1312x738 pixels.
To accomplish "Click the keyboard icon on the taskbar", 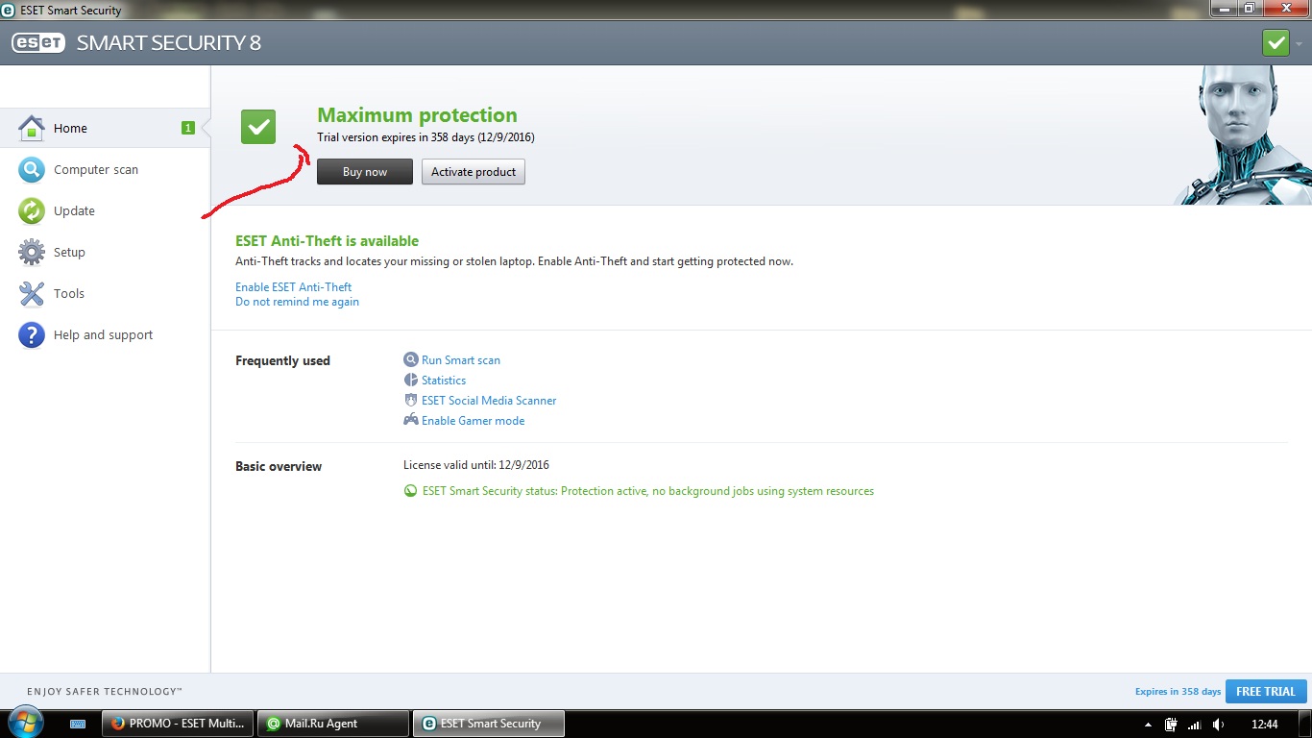I will [79, 724].
